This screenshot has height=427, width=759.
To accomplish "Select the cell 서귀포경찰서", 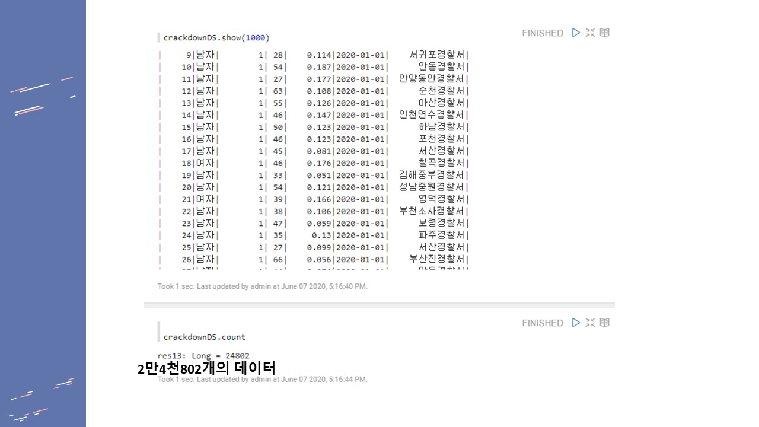I will pos(437,55).
